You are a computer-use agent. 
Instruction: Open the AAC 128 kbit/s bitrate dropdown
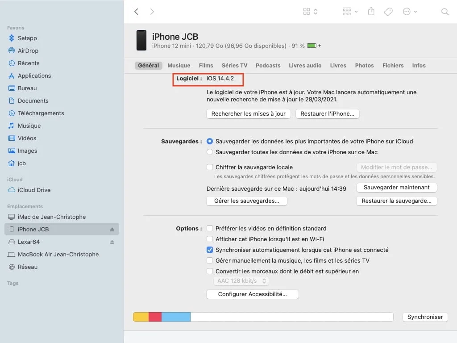[241, 281]
